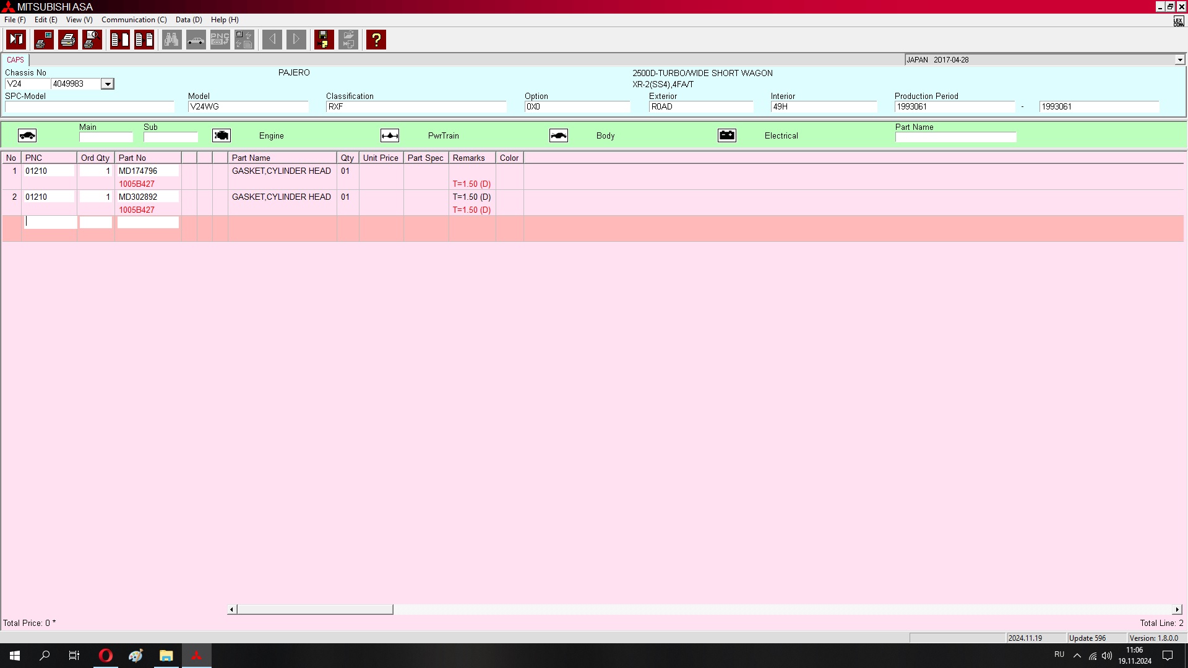Select the Engine category icon
The height and width of the screenshot is (668, 1188).
(222, 135)
